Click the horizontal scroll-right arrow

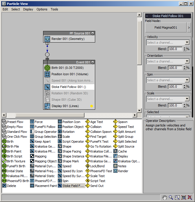pos(135,115)
